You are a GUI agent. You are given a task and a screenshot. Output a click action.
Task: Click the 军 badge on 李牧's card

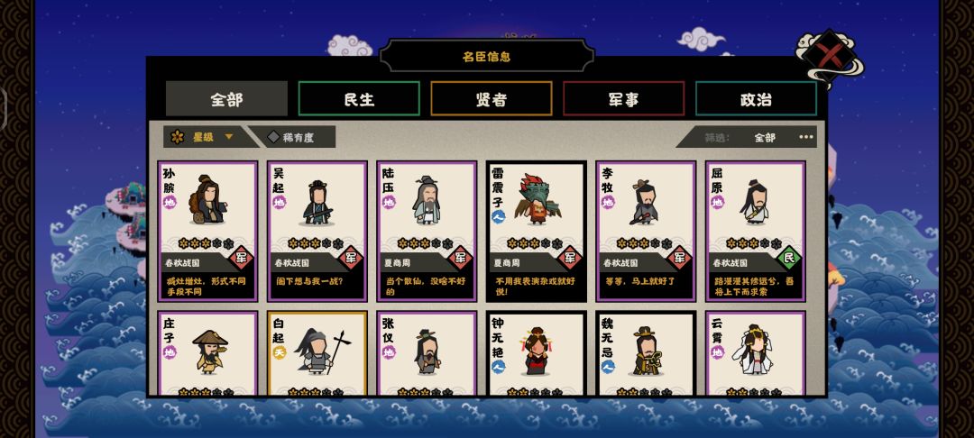click(680, 257)
